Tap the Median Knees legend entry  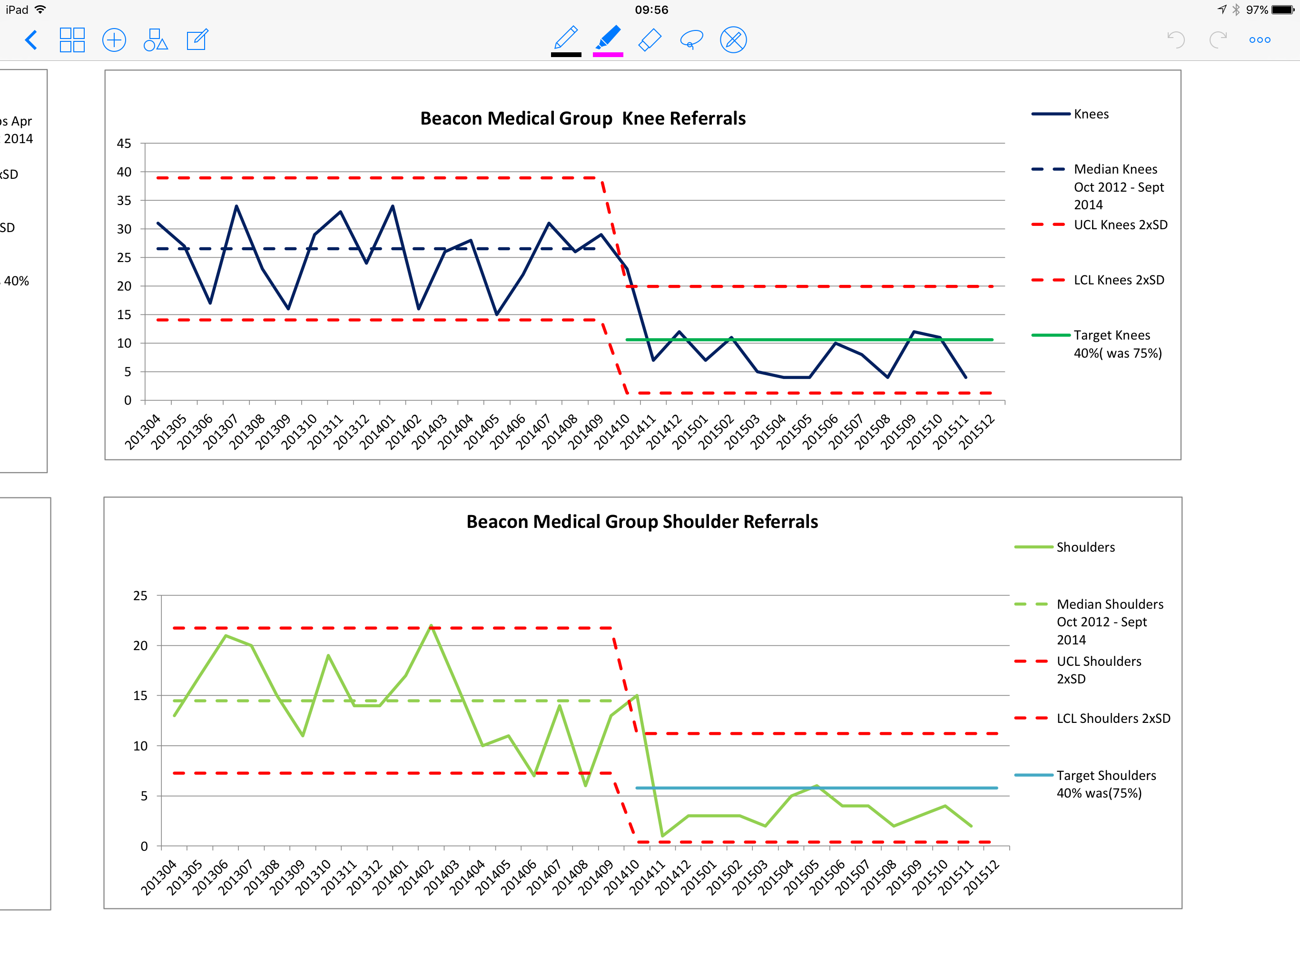click(1098, 187)
